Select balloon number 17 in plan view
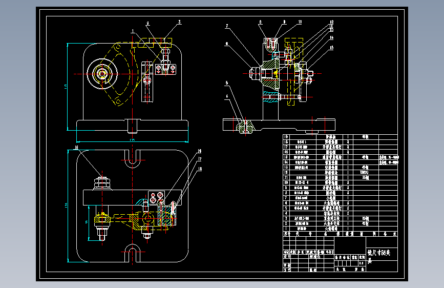This screenshot has width=444, height=288. 200,159
